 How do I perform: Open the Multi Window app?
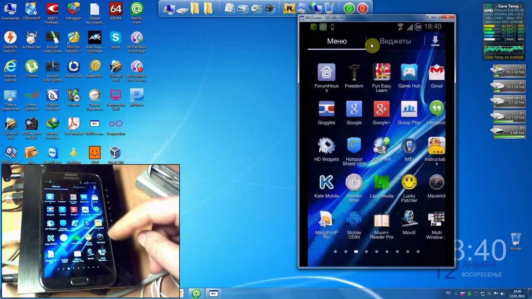pos(436,225)
